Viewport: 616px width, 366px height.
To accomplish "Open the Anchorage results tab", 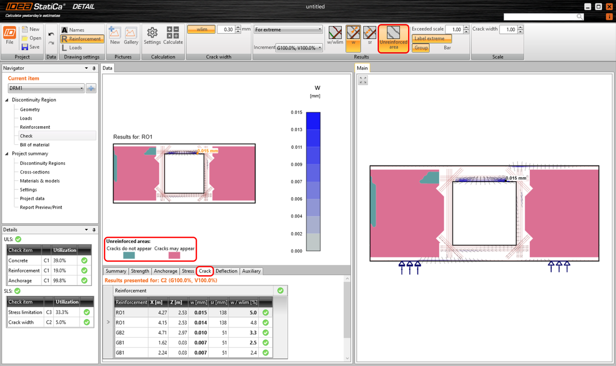I will coord(165,271).
